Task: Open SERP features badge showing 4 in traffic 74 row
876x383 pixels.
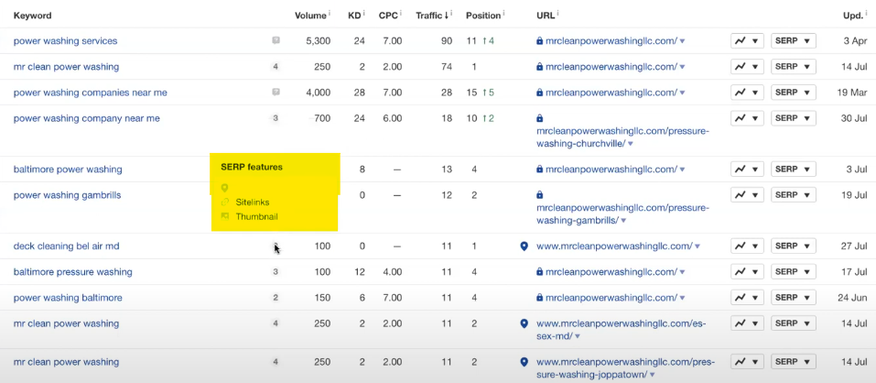Action: pos(276,67)
